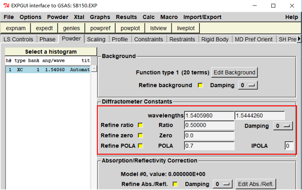Click the EXPGUI title bar app icon
Image resolution: width=302 pixels, height=190 pixels.
coord(7,6)
